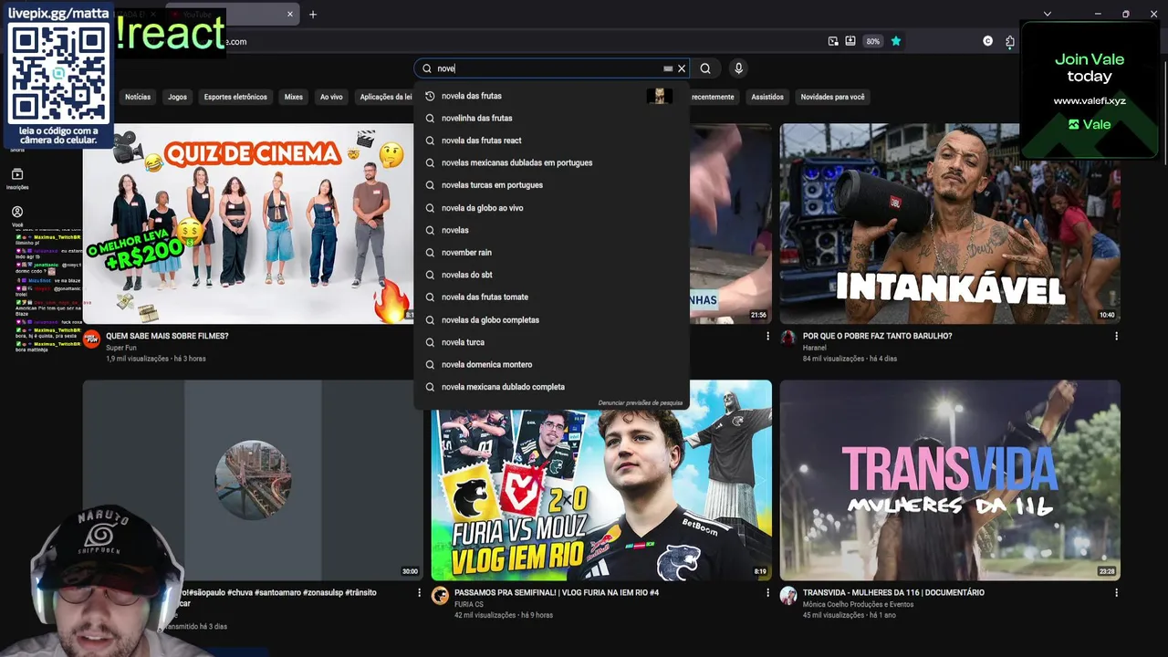Image resolution: width=1168 pixels, height=657 pixels.
Task: Choose 'novelas do sbt' suggestion
Action: click(551, 275)
